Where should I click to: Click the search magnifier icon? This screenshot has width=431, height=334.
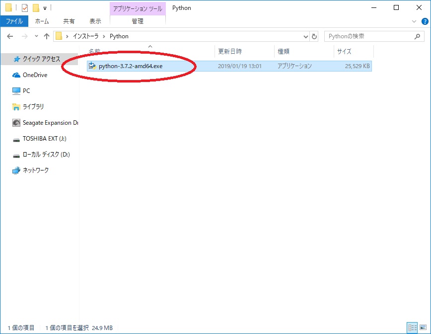(417, 36)
